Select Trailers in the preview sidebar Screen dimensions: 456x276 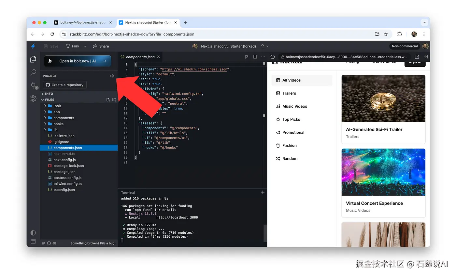[x=302, y=93]
